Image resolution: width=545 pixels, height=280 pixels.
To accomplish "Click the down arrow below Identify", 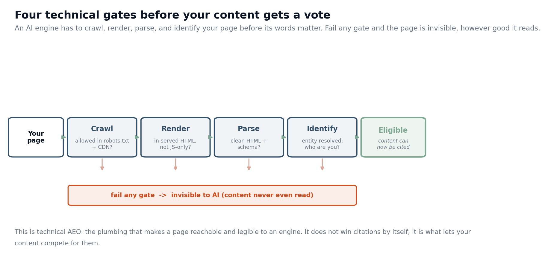I will [322, 164].
